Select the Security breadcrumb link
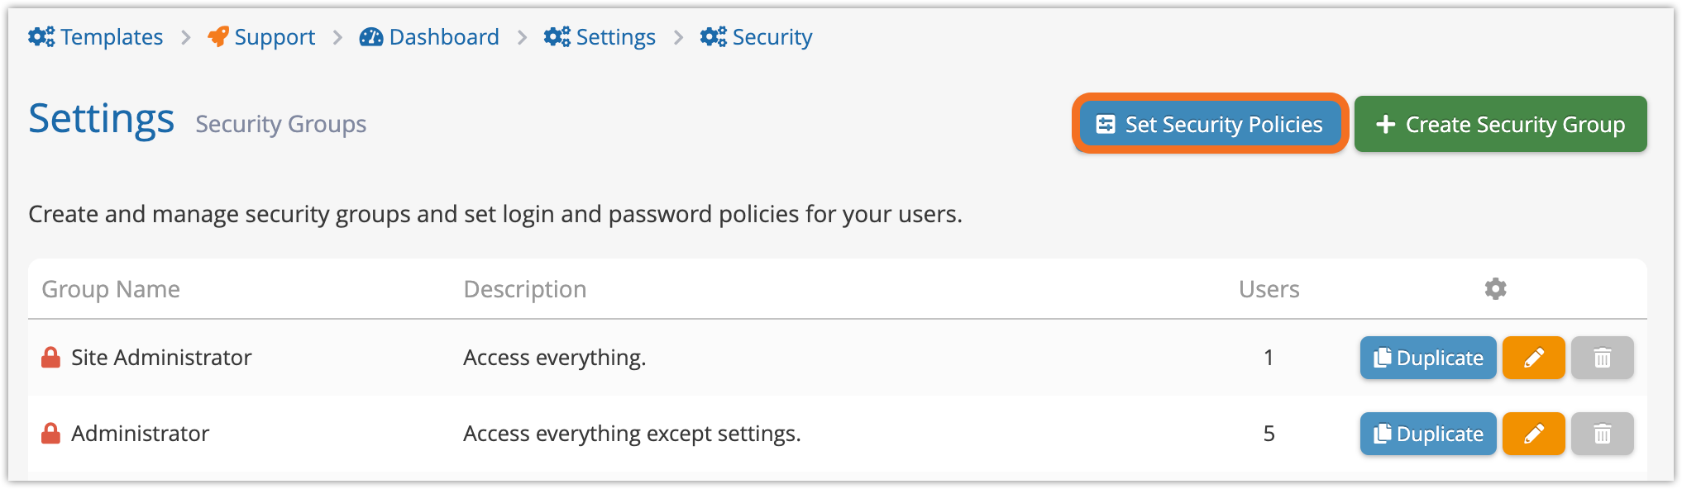1682x489 pixels. pos(772,37)
